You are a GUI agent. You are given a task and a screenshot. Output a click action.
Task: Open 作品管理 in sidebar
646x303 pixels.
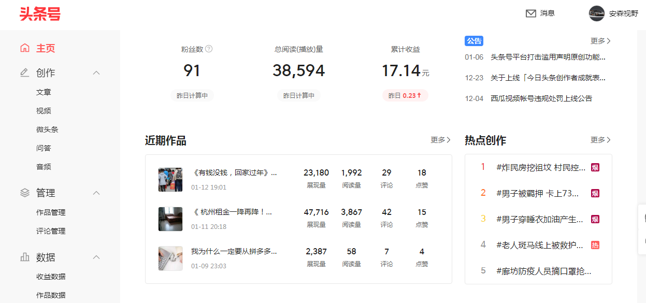(51, 212)
